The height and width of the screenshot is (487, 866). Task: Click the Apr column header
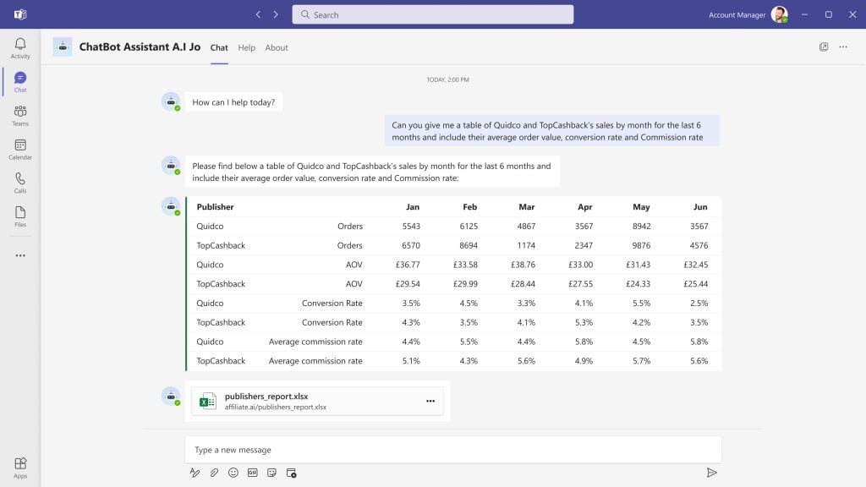pyautogui.click(x=585, y=206)
